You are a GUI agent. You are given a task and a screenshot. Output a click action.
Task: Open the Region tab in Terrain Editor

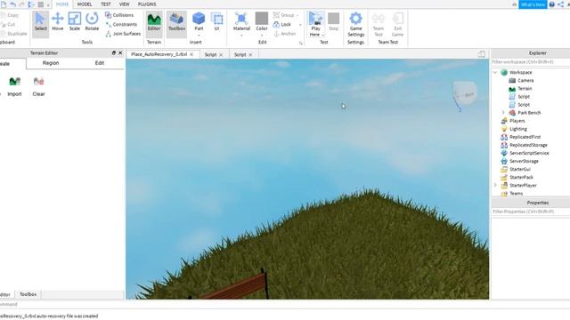point(51,63)
